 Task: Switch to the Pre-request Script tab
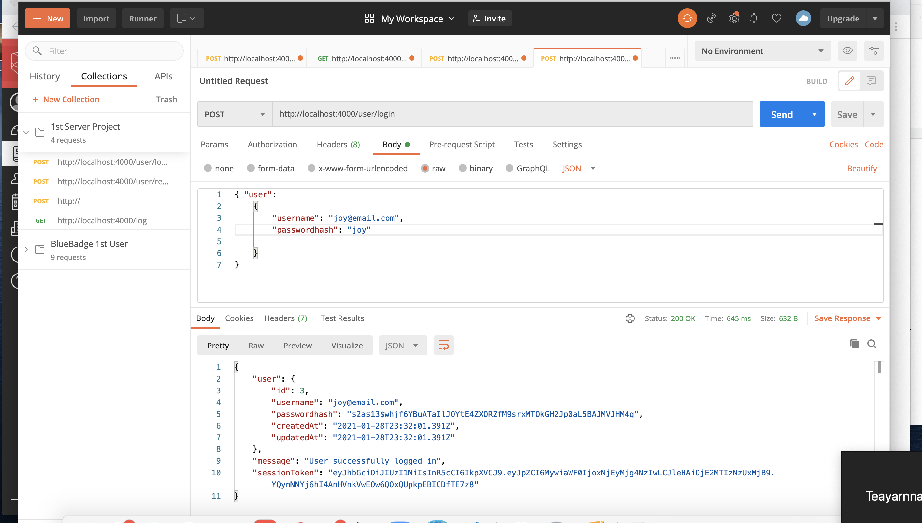(462, 144)
